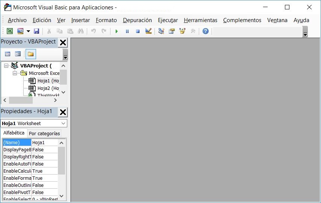
Task: Open the Hoja1 Worksheet object dropdown
Action: click(63, 124)
